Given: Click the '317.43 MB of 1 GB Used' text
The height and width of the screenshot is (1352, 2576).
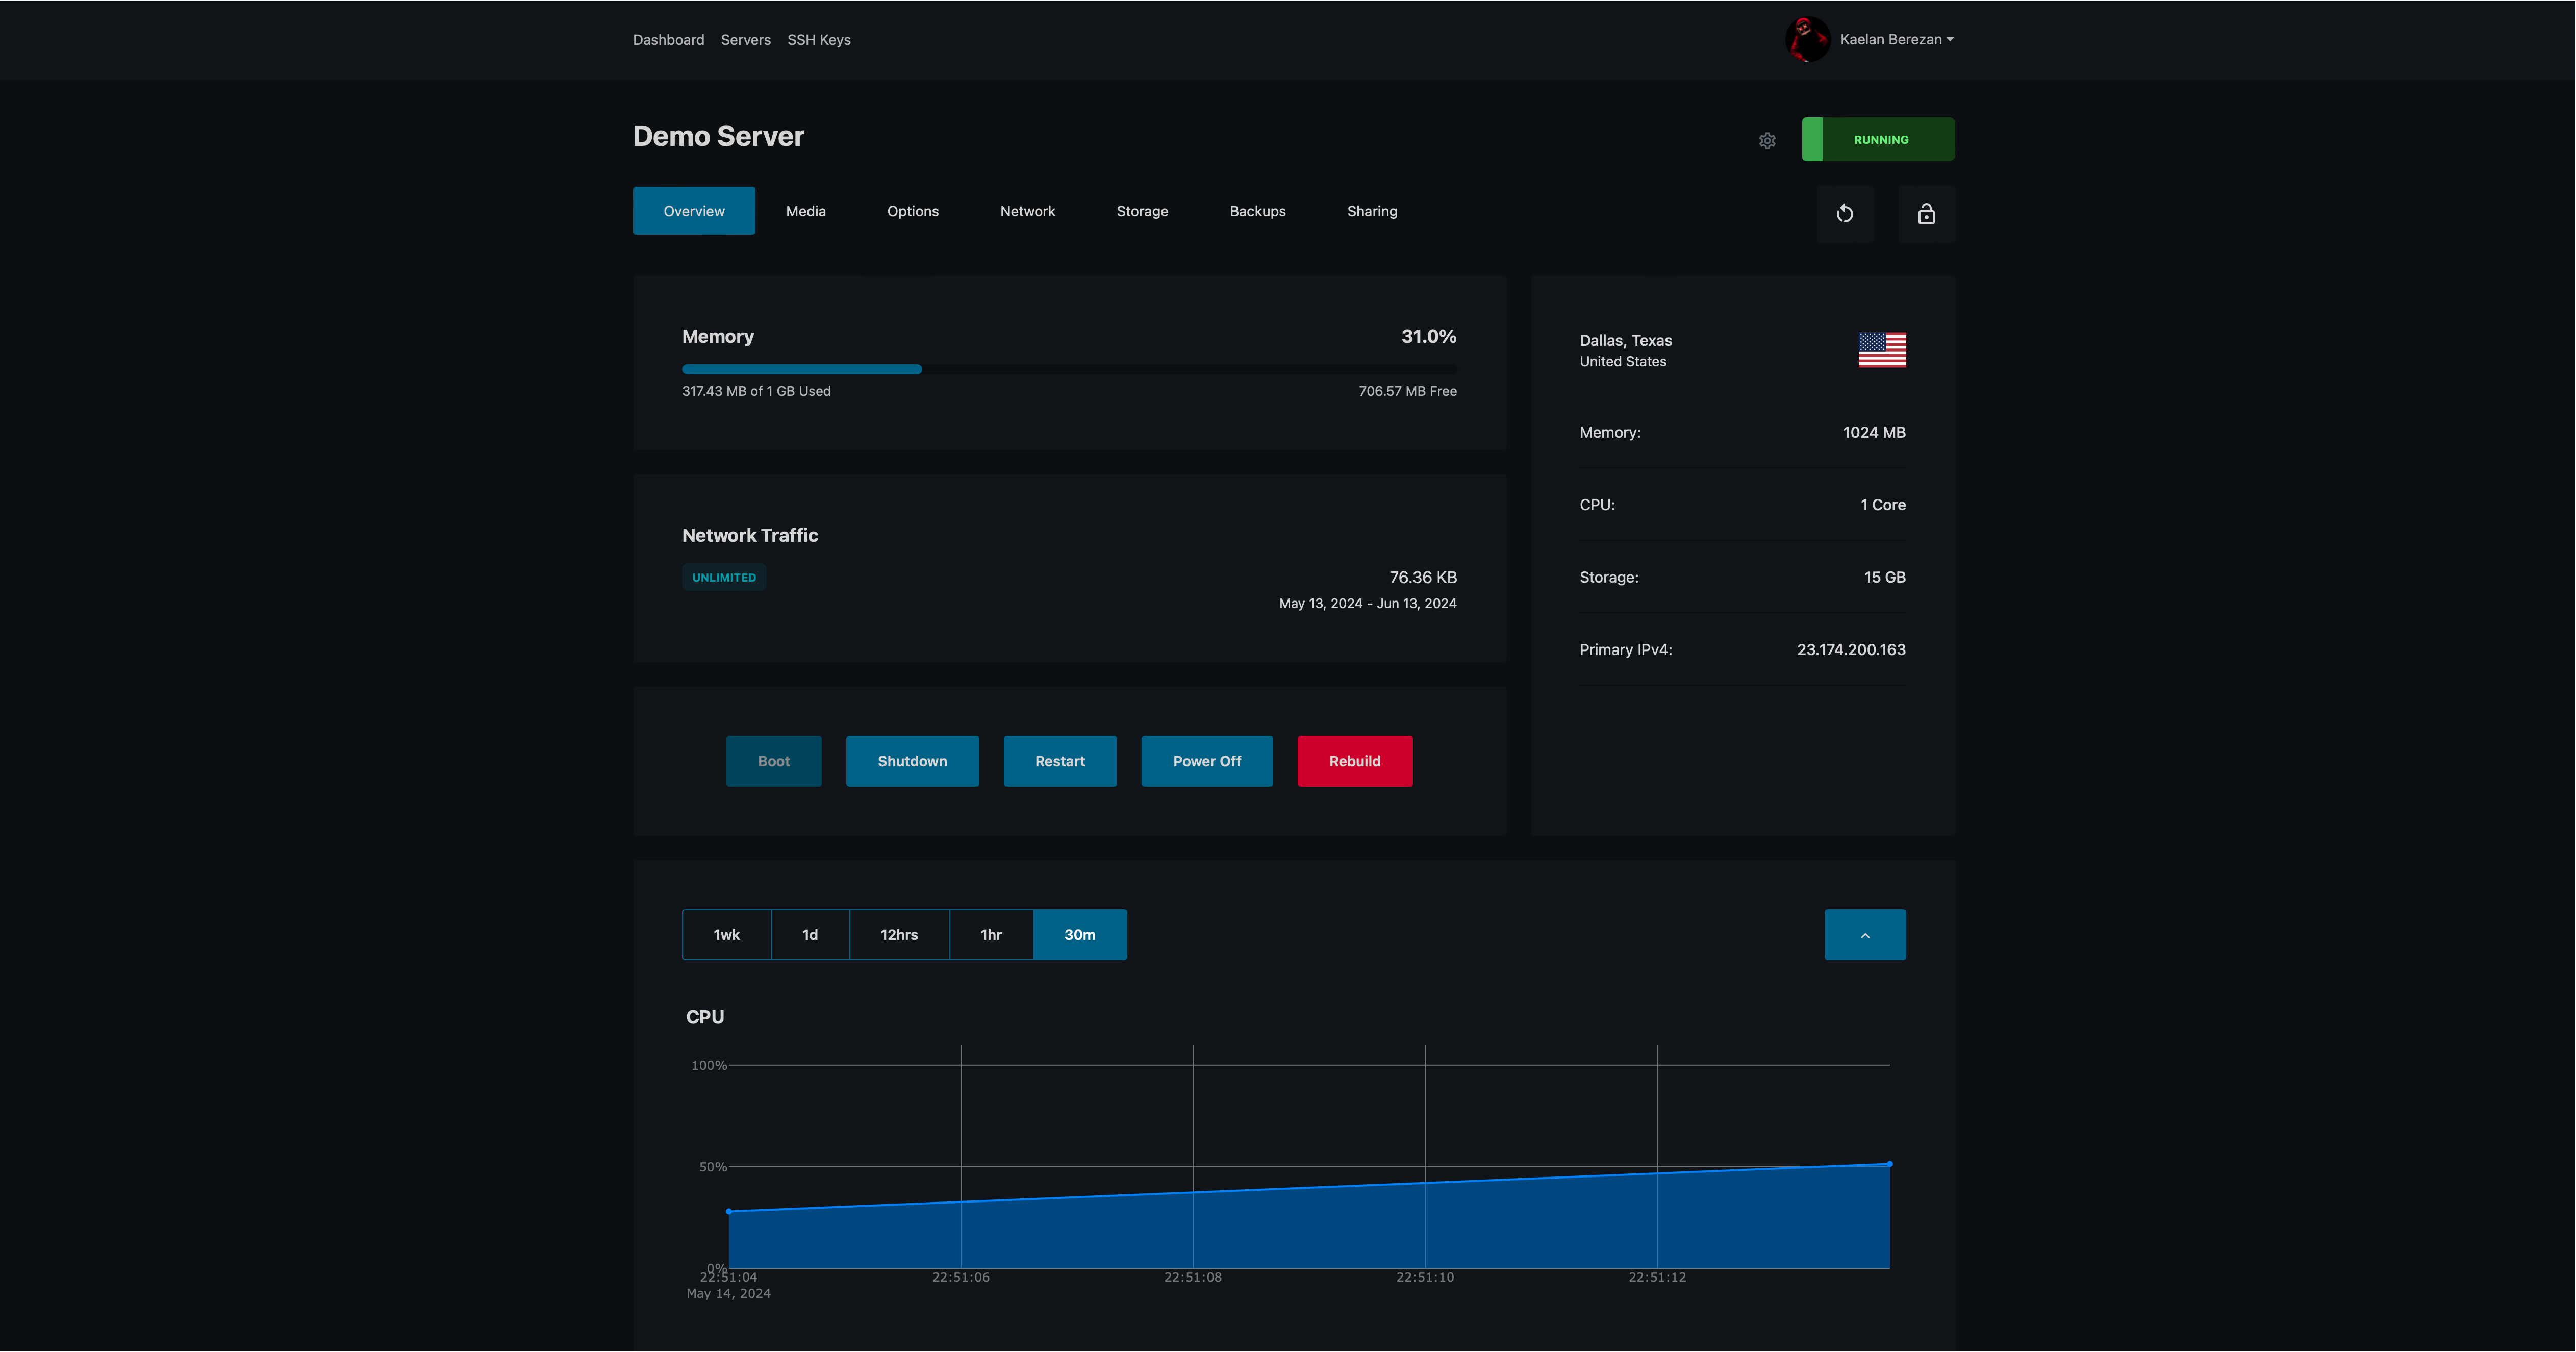Looking at the screenshot, I should click(756, 391).
